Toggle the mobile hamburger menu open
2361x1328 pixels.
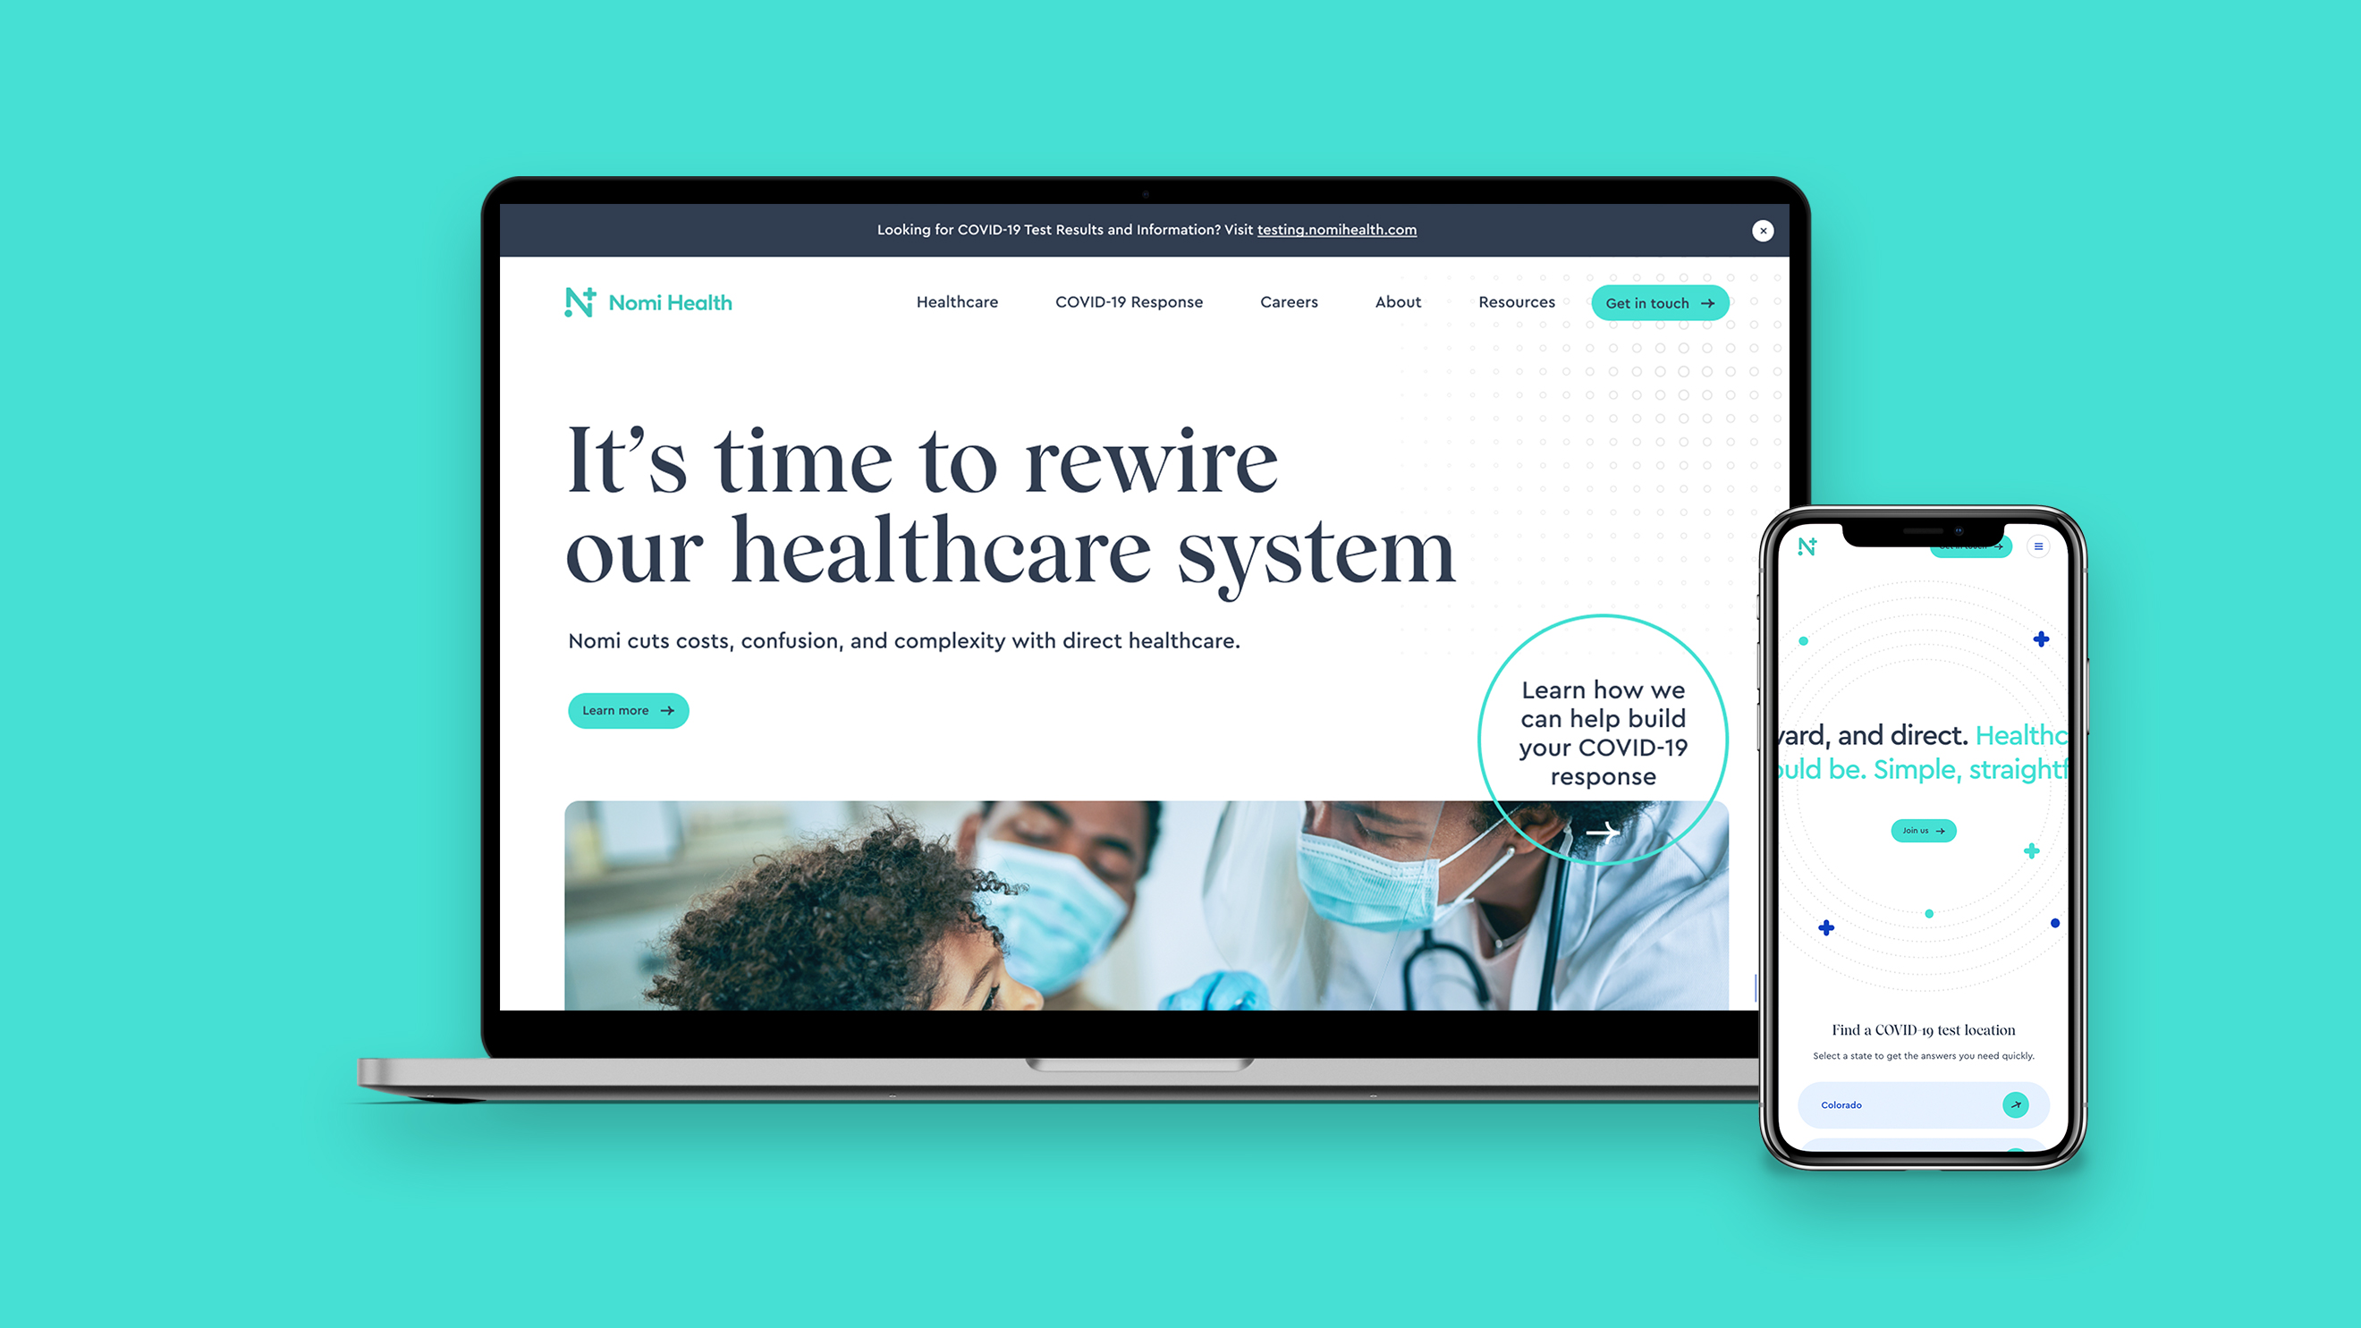pyautogui.click(x=2040, y=546)
